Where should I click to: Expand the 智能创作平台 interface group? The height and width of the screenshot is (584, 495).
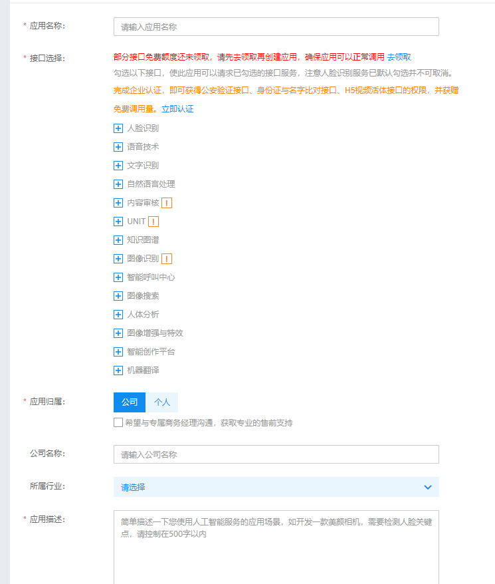(118, 352)
